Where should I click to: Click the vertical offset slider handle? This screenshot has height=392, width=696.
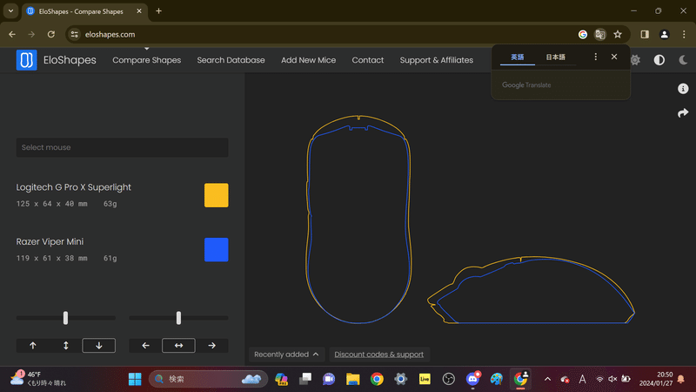coord(66,318)
